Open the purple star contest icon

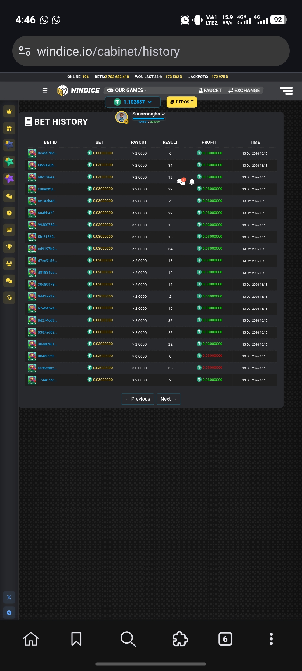(x=9, y=179)
